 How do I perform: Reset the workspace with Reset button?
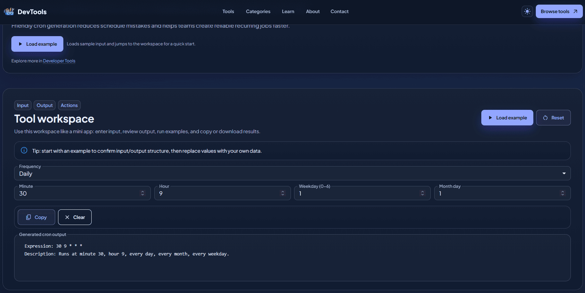coord(553,118)
